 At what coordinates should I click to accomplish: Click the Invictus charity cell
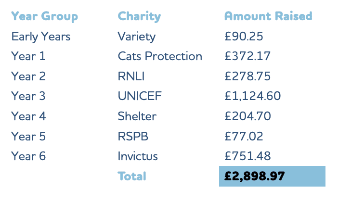coord(138,156)
